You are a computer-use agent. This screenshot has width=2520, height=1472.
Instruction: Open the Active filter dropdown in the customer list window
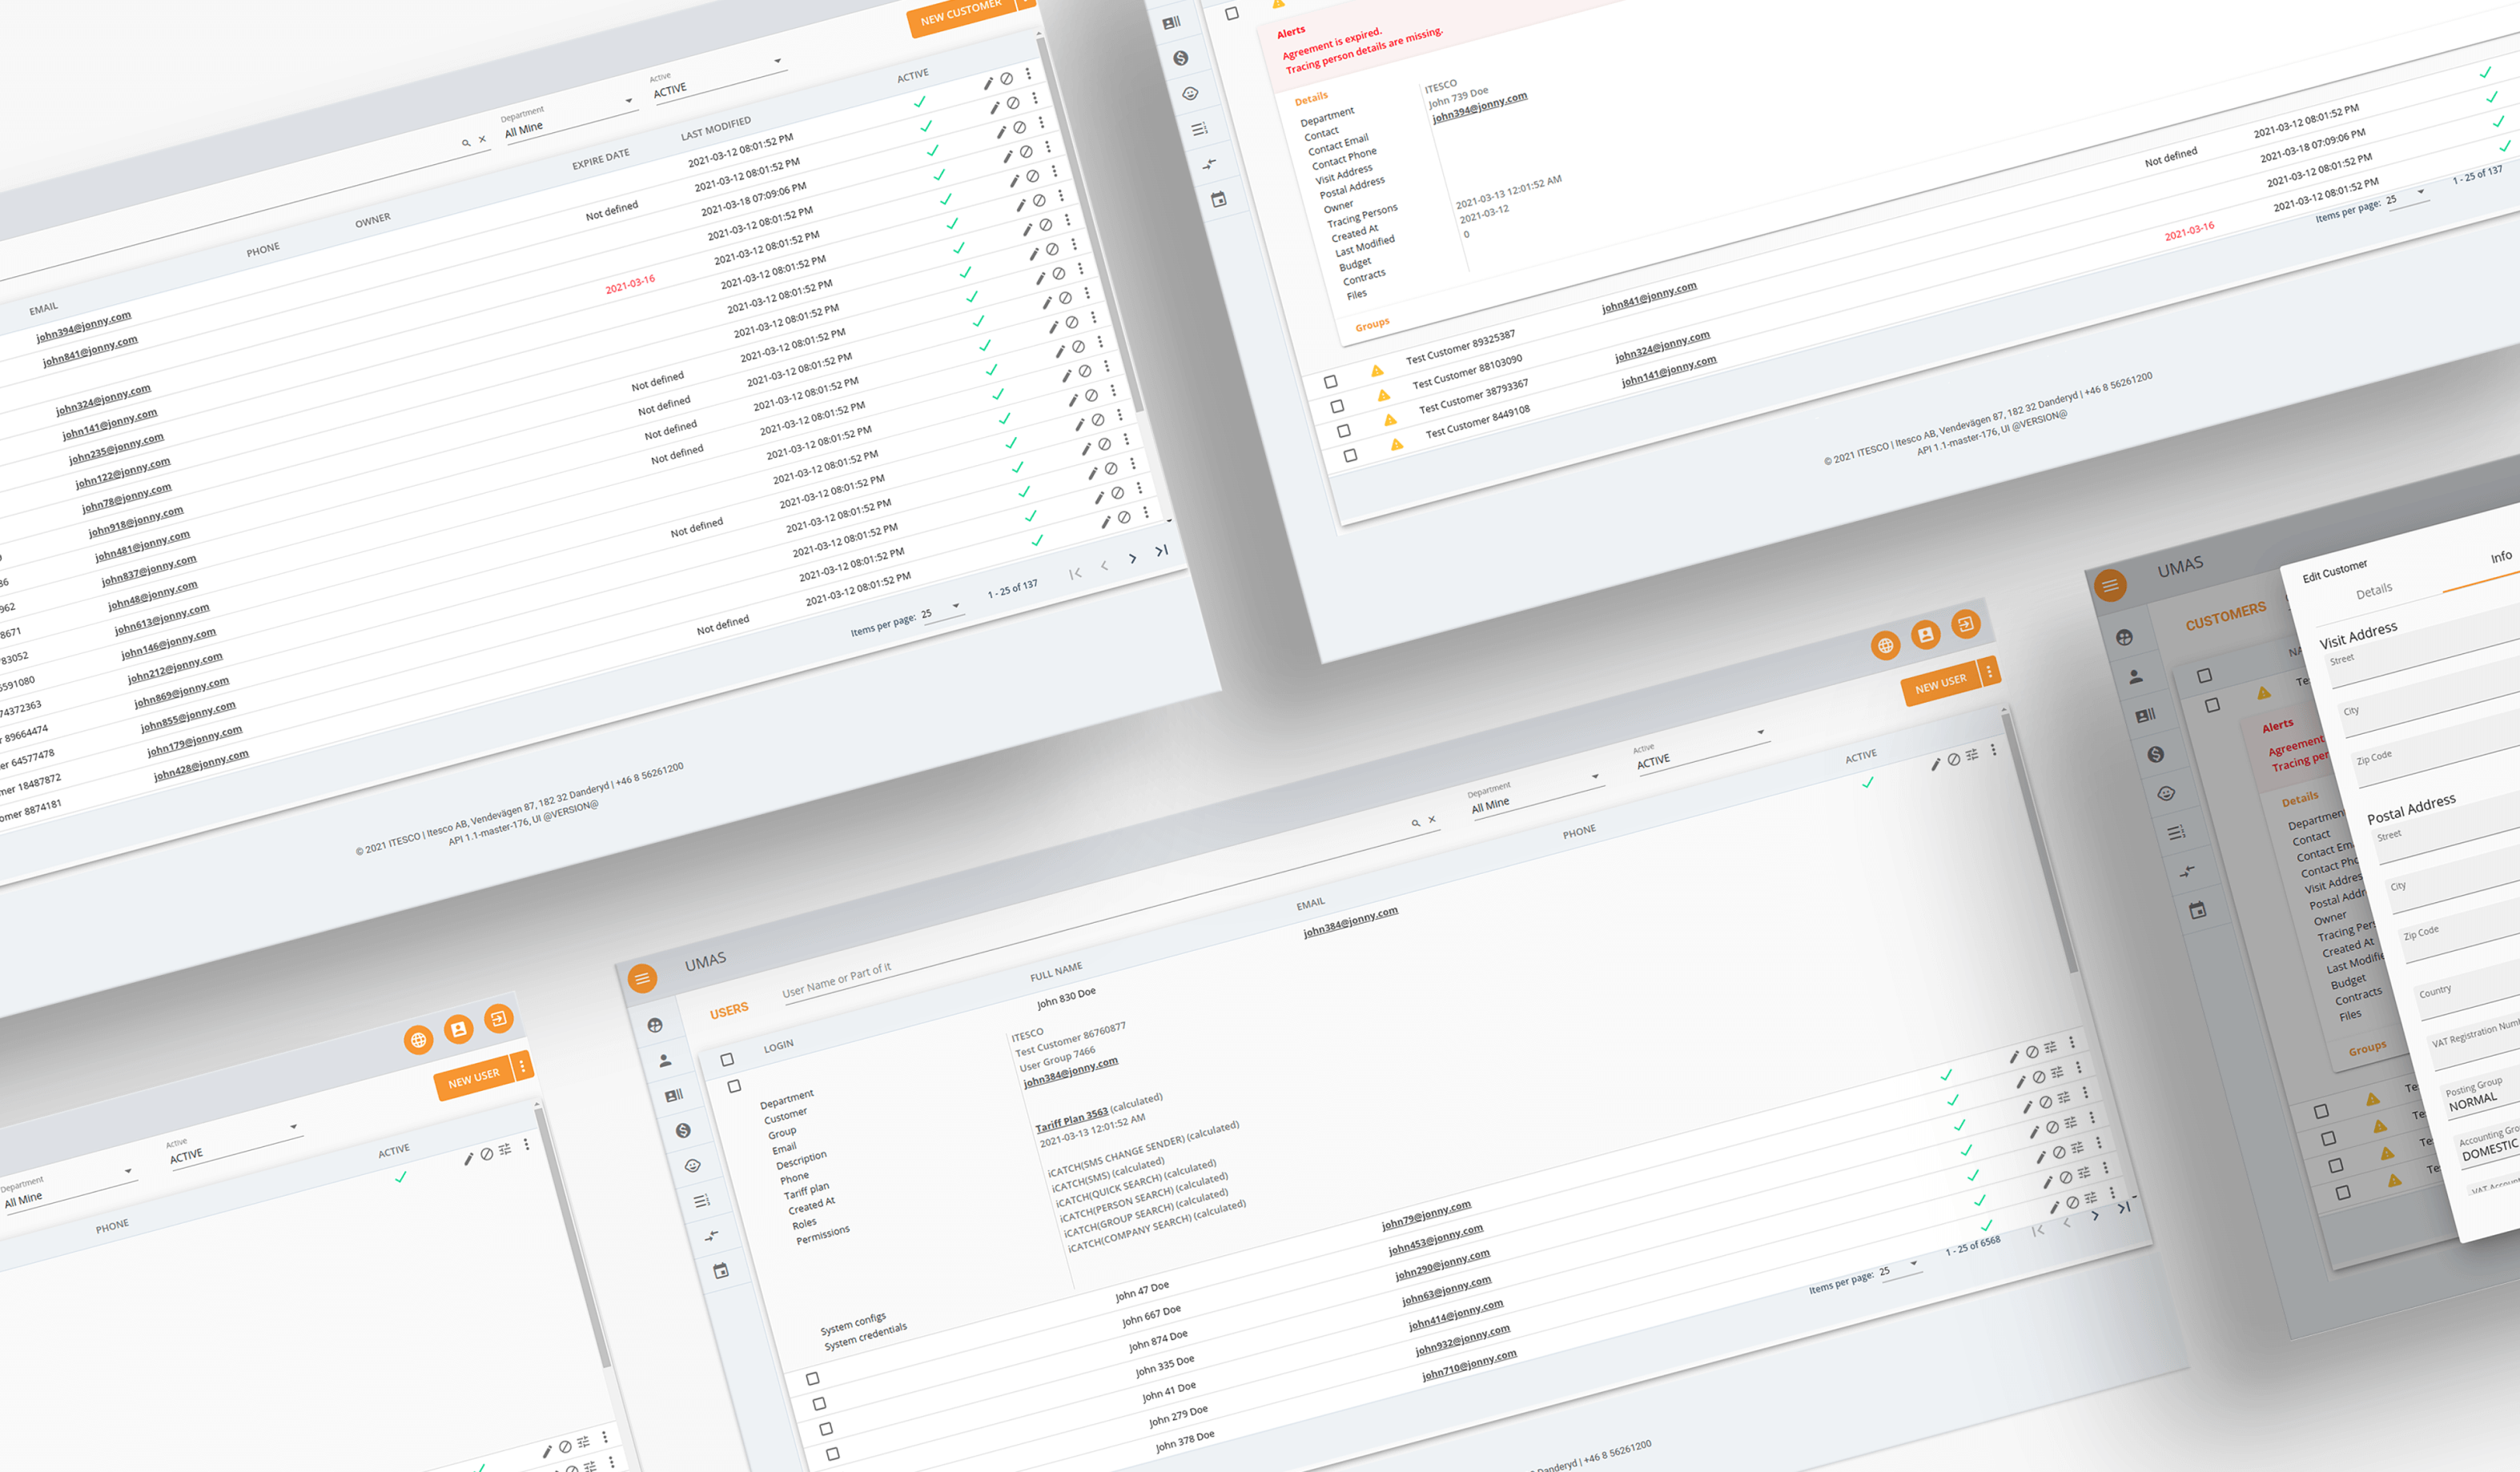(718, 81)
